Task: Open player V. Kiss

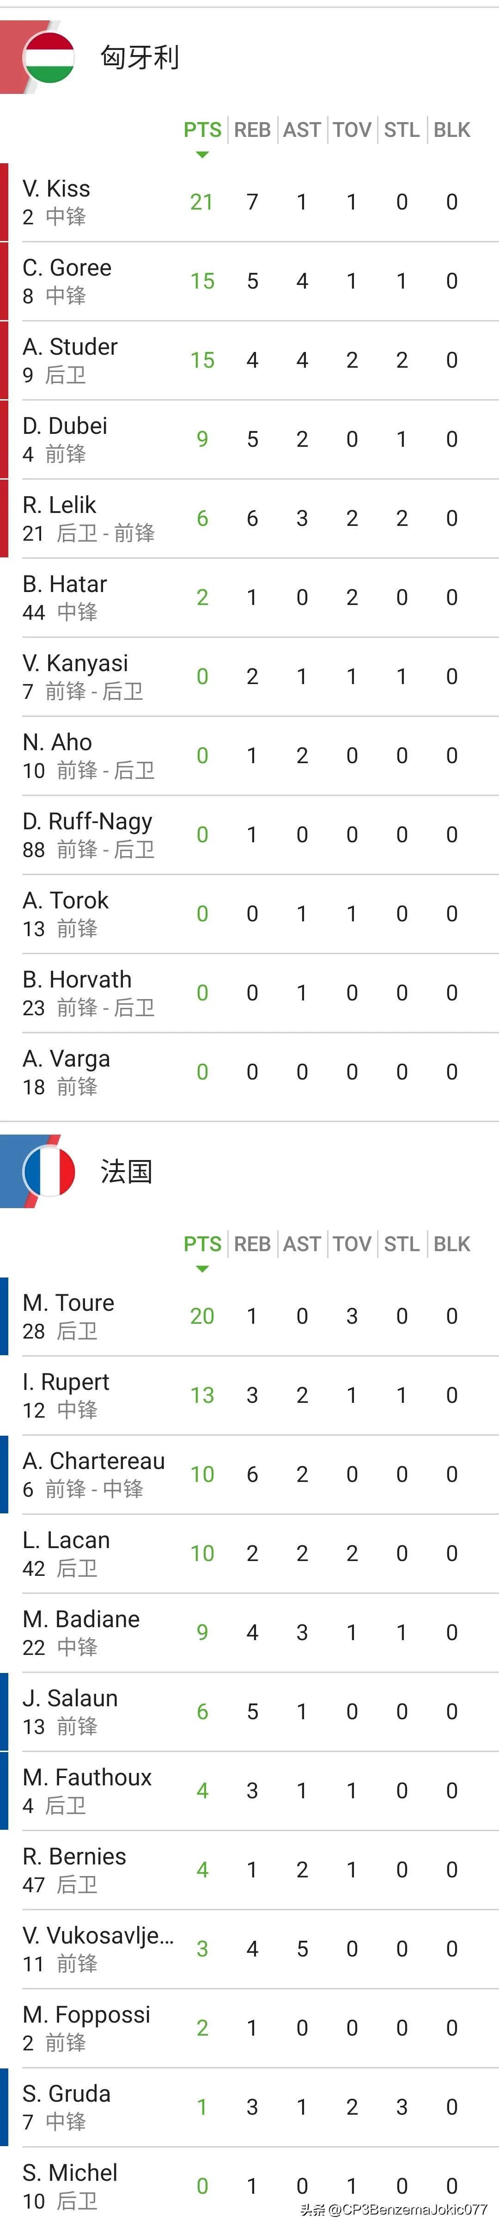Action: 56,189
